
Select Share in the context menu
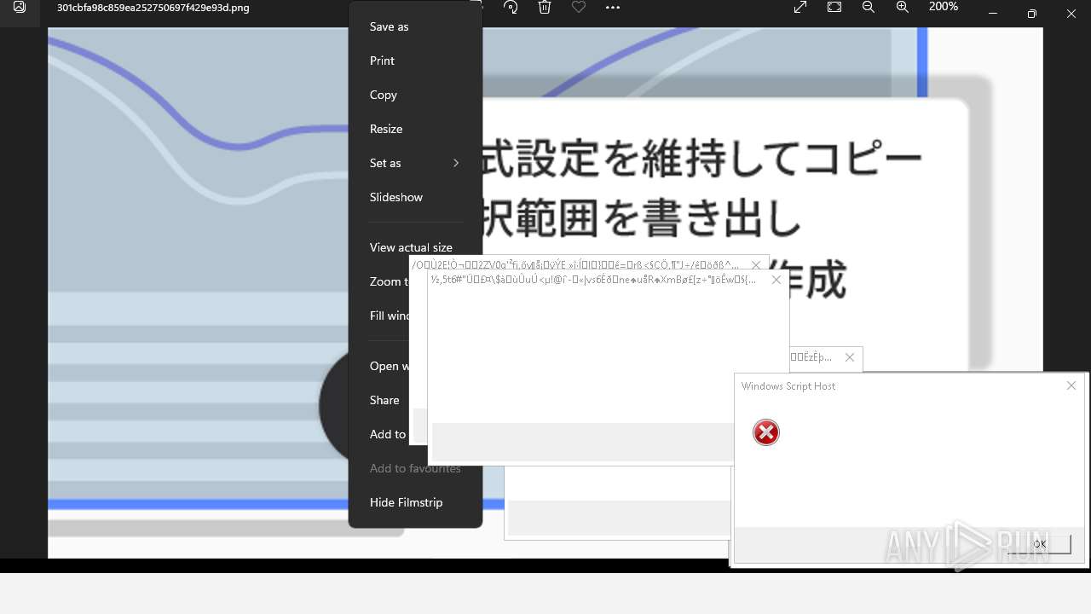[384, 400]
